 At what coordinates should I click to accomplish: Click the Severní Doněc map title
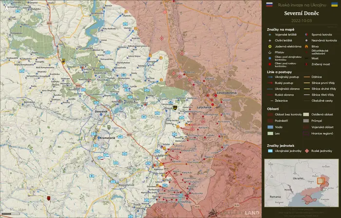click(302, 13)
